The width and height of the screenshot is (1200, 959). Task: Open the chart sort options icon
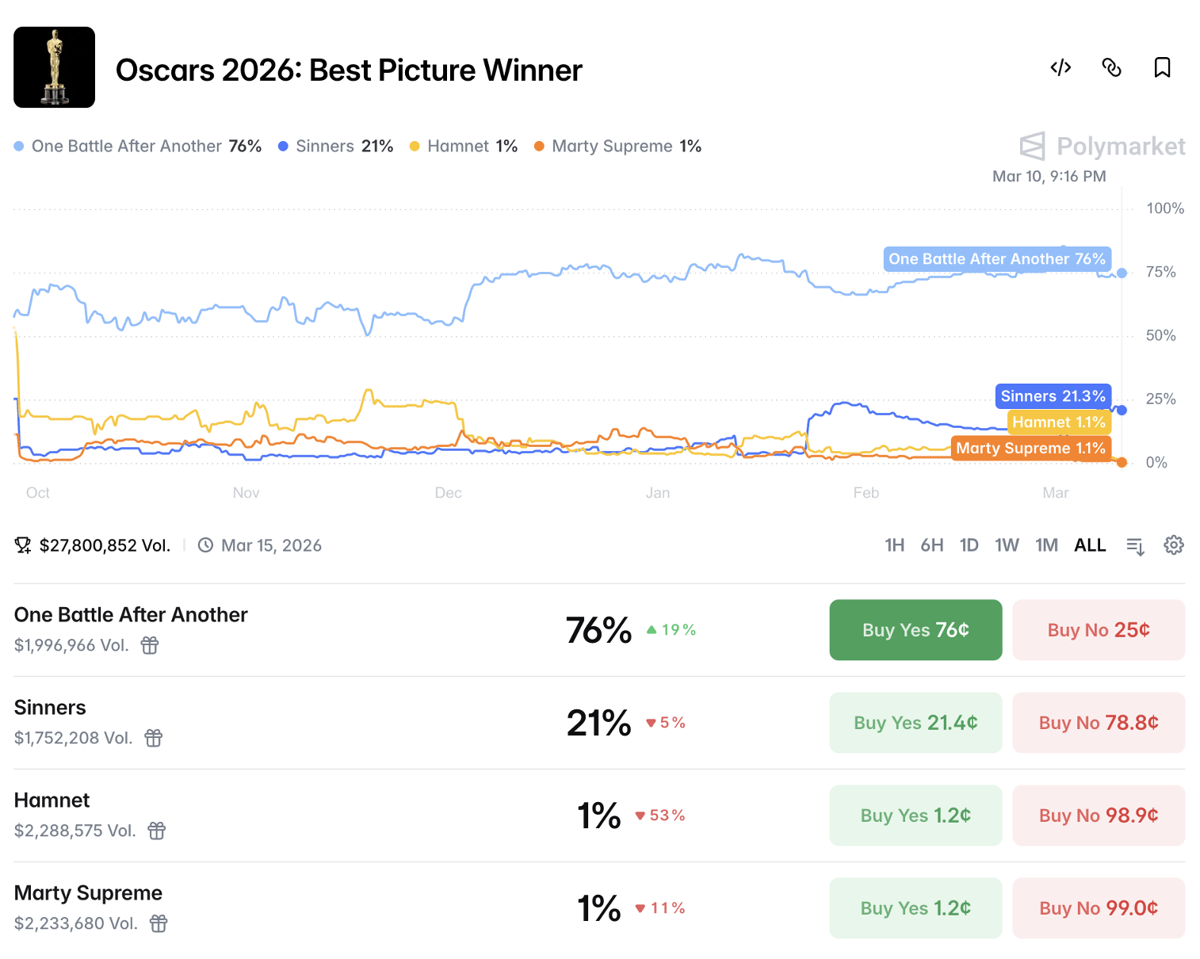point(1135,545)
